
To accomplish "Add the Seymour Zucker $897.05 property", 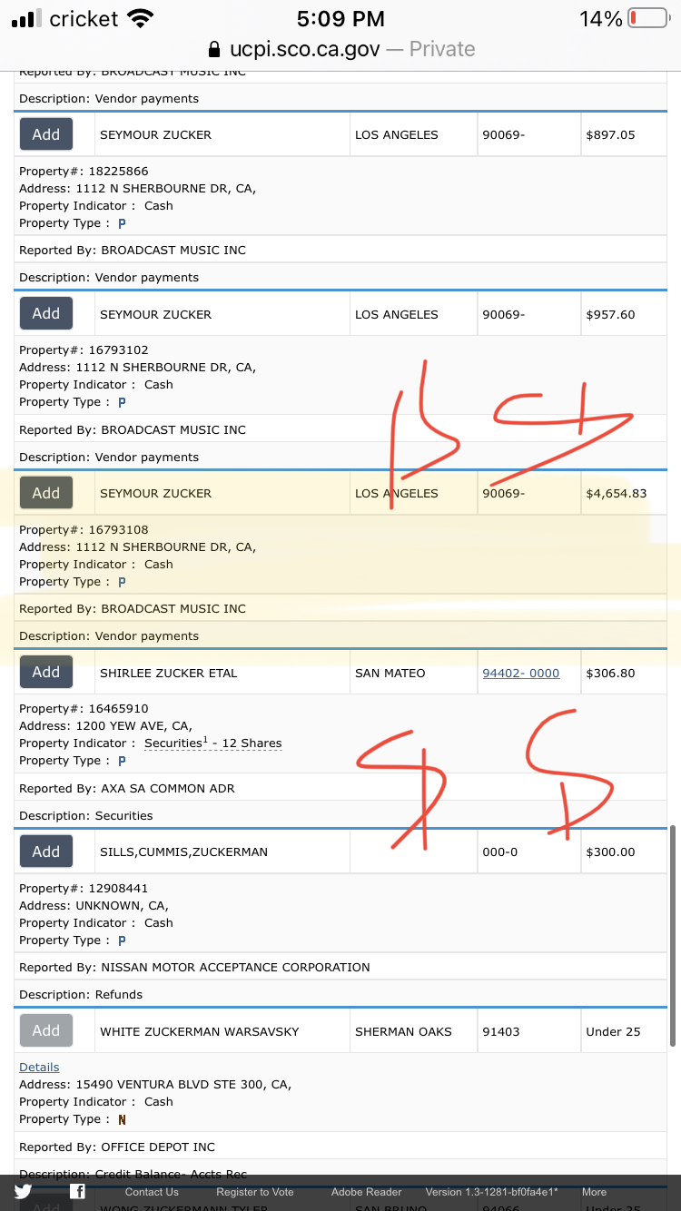I will coord(46,134).
